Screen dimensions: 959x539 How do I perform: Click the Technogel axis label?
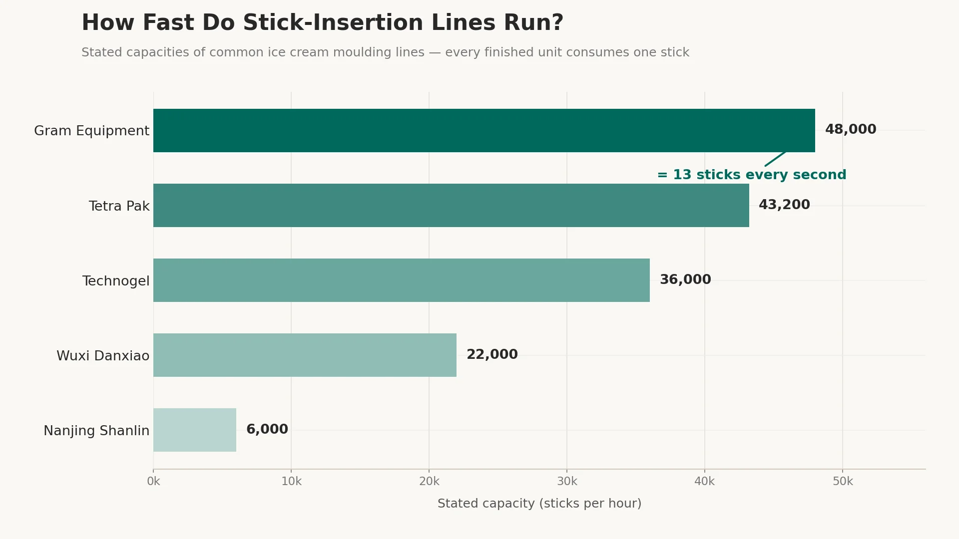point(116,281)
